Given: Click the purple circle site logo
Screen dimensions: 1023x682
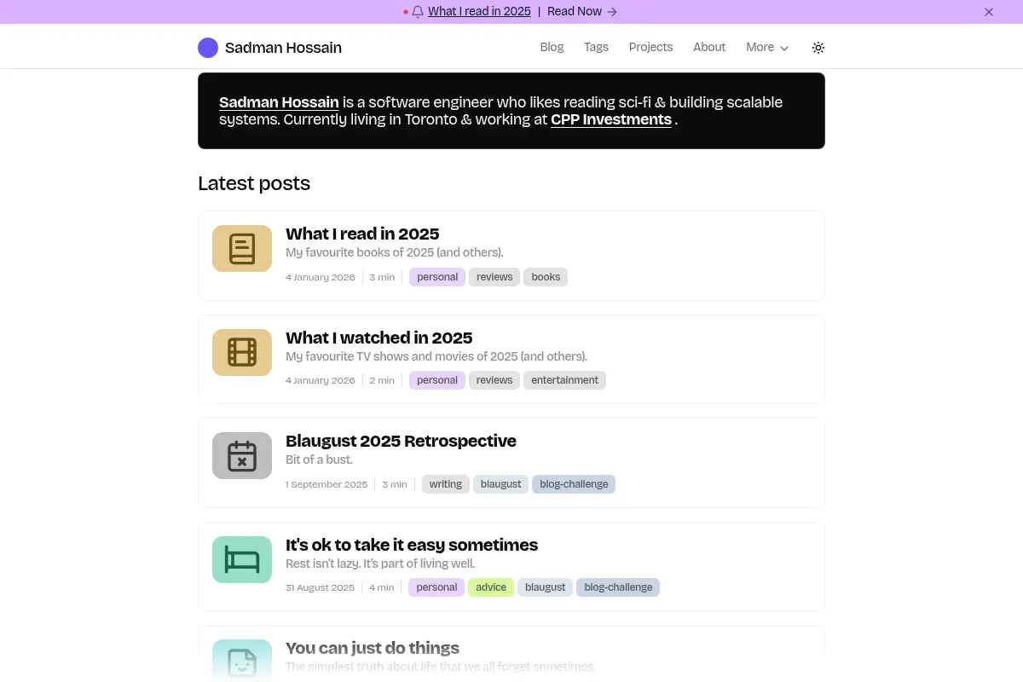Looking at the screenshot, I should click(x=208, y=48).
